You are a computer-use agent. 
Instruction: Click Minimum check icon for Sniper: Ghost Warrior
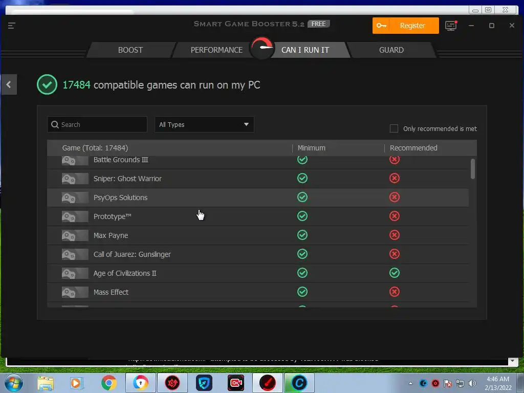(x=302, y=178)
